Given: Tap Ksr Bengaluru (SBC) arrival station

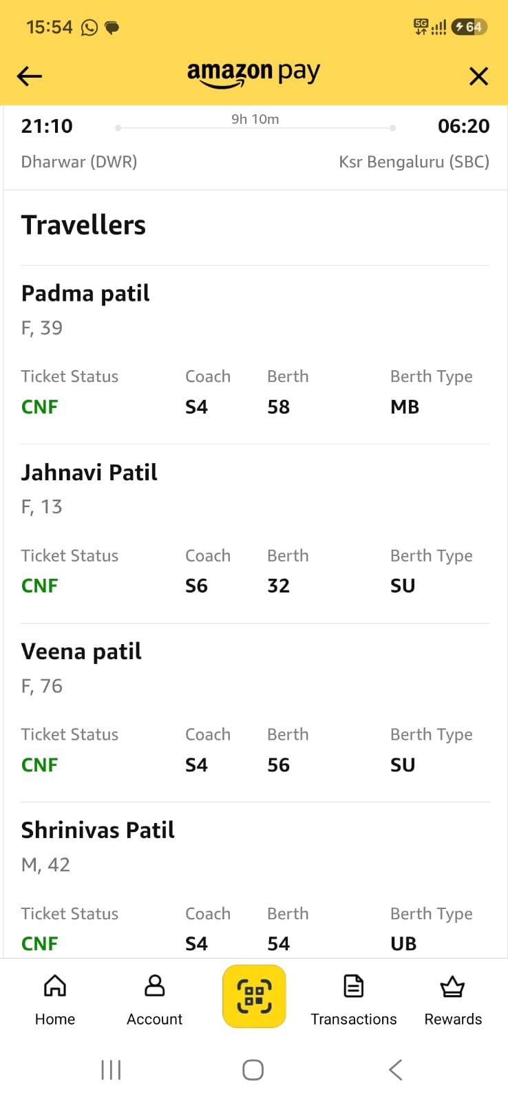Looking at the screenshot, I should click(414, 162).
